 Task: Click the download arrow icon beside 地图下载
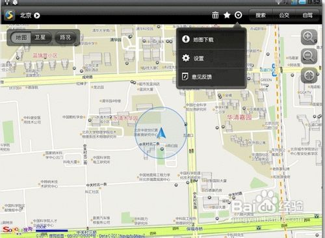point(186,39)
